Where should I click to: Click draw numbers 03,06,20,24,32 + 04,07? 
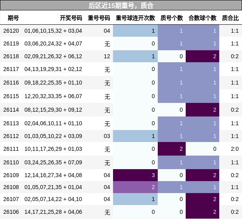53,43
